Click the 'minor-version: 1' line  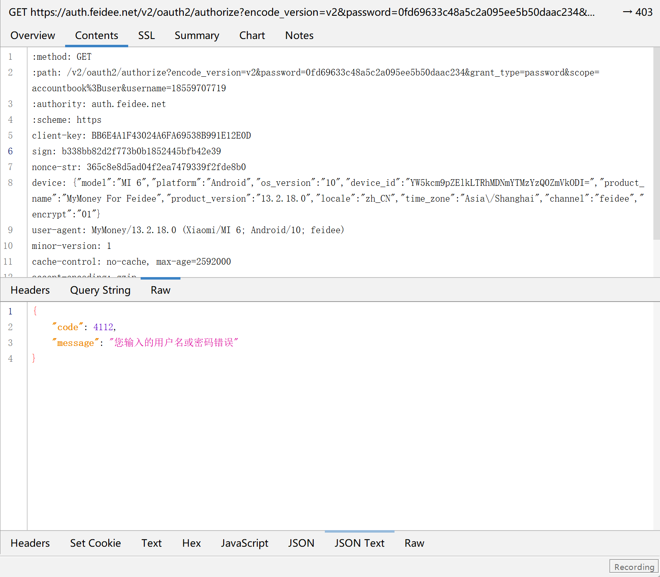click(x=72, y=246)
